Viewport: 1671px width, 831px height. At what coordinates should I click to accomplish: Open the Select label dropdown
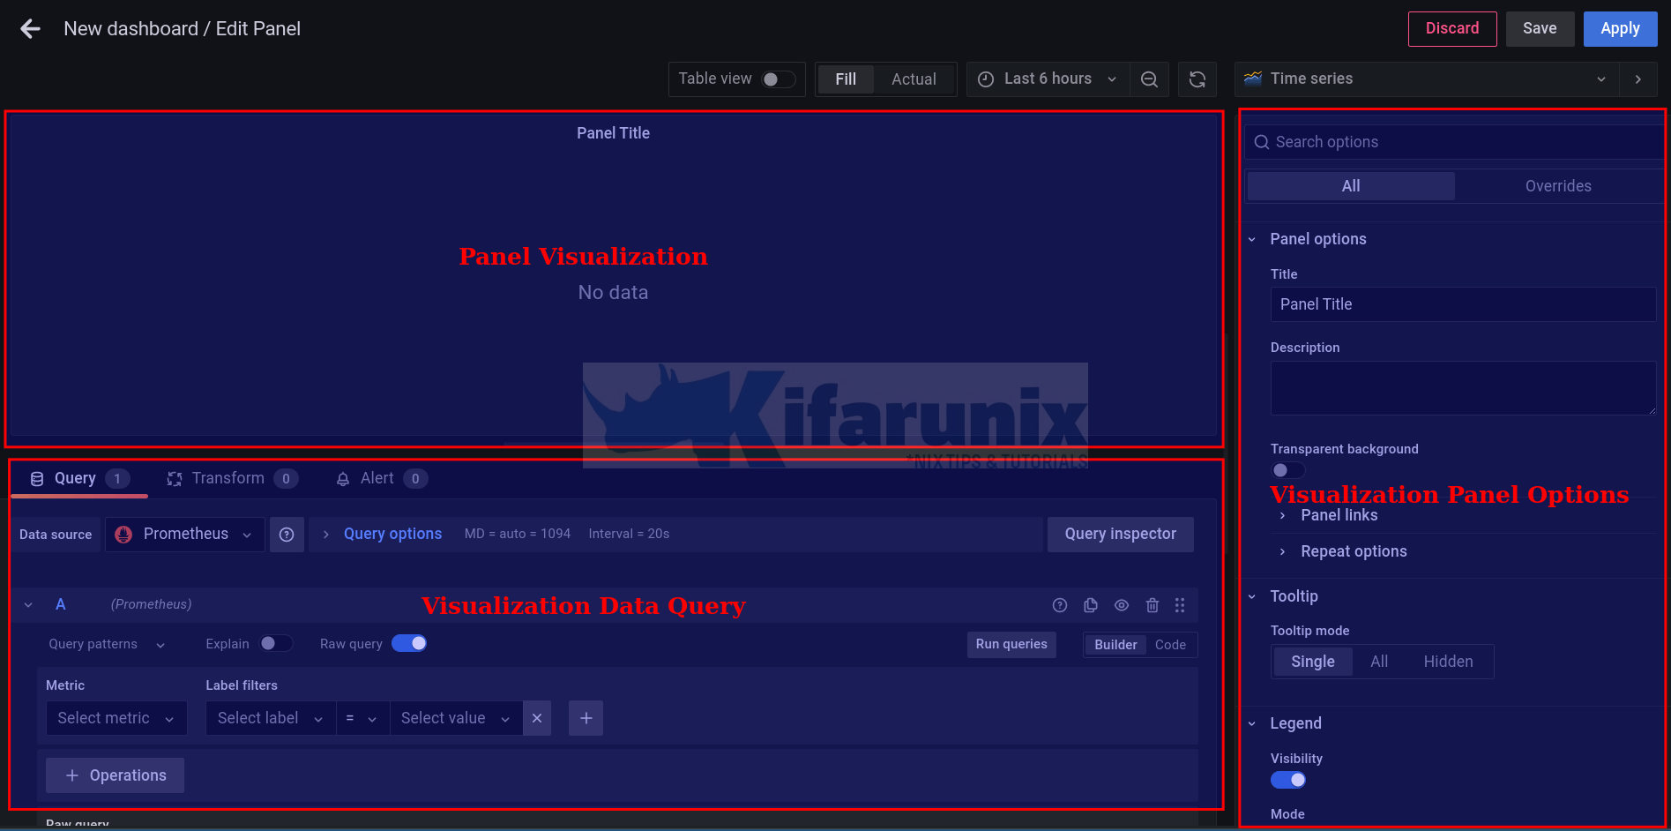point(271,718)
